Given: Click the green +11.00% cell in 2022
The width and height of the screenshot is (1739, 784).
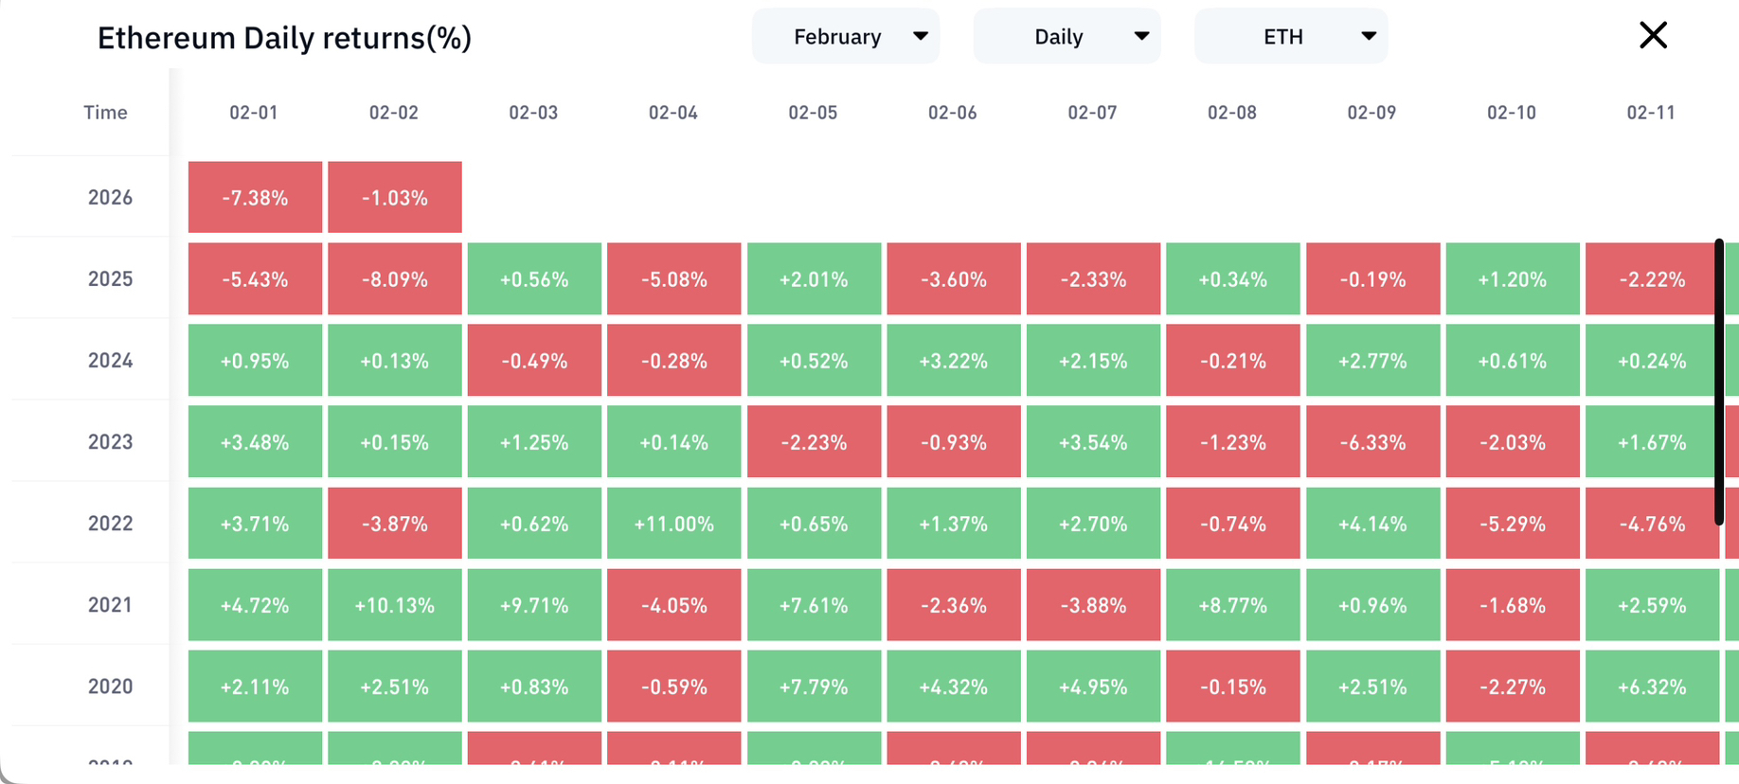Looking at the screenshot, I should [673, 524].
